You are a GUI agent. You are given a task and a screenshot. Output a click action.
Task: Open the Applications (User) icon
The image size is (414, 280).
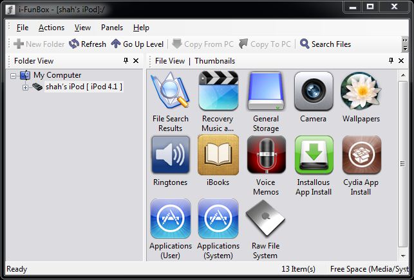point(171,218)
